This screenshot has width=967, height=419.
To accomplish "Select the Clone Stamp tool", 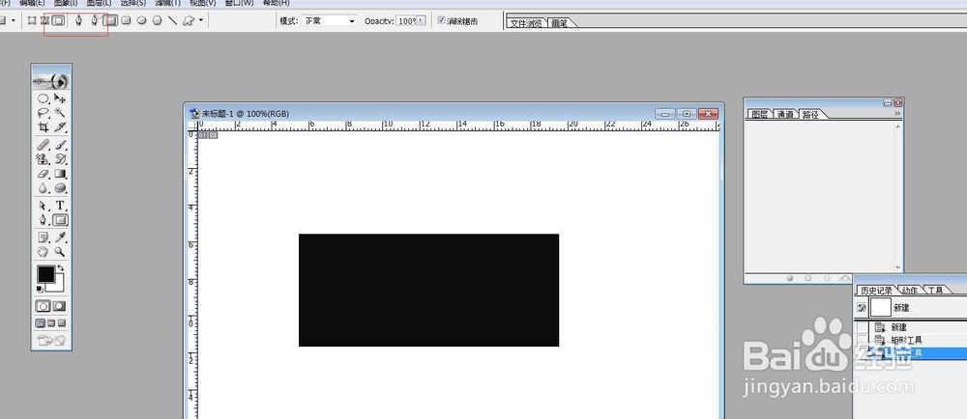I will pyautogui.click(x=44, y=159).
